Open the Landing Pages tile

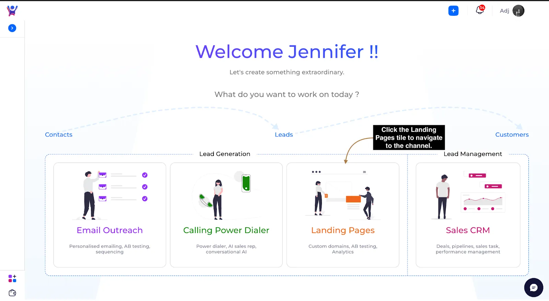click(x=343, y=215)
